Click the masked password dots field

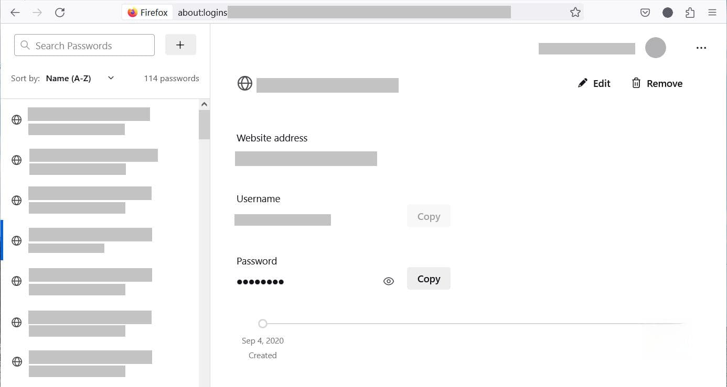260,282
